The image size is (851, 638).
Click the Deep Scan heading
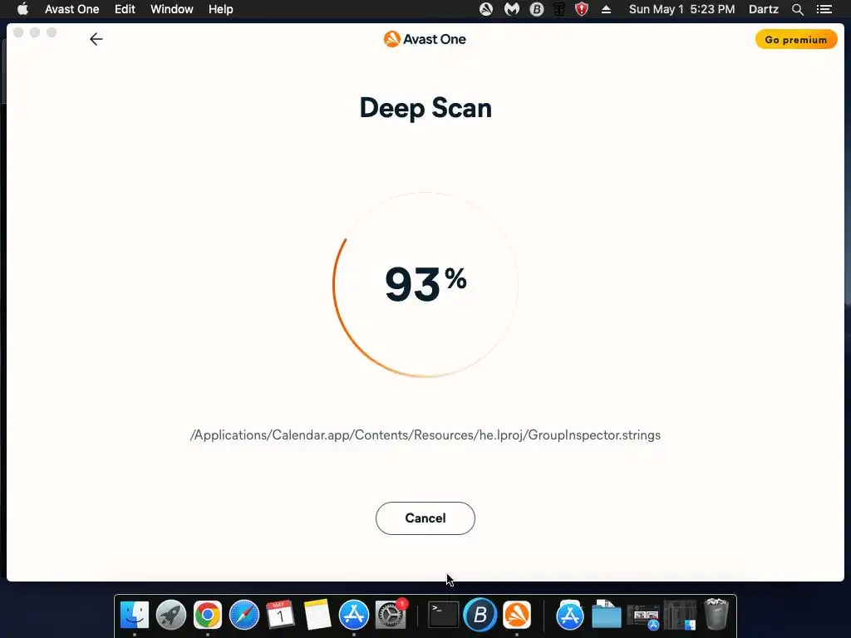coord(425,108)
